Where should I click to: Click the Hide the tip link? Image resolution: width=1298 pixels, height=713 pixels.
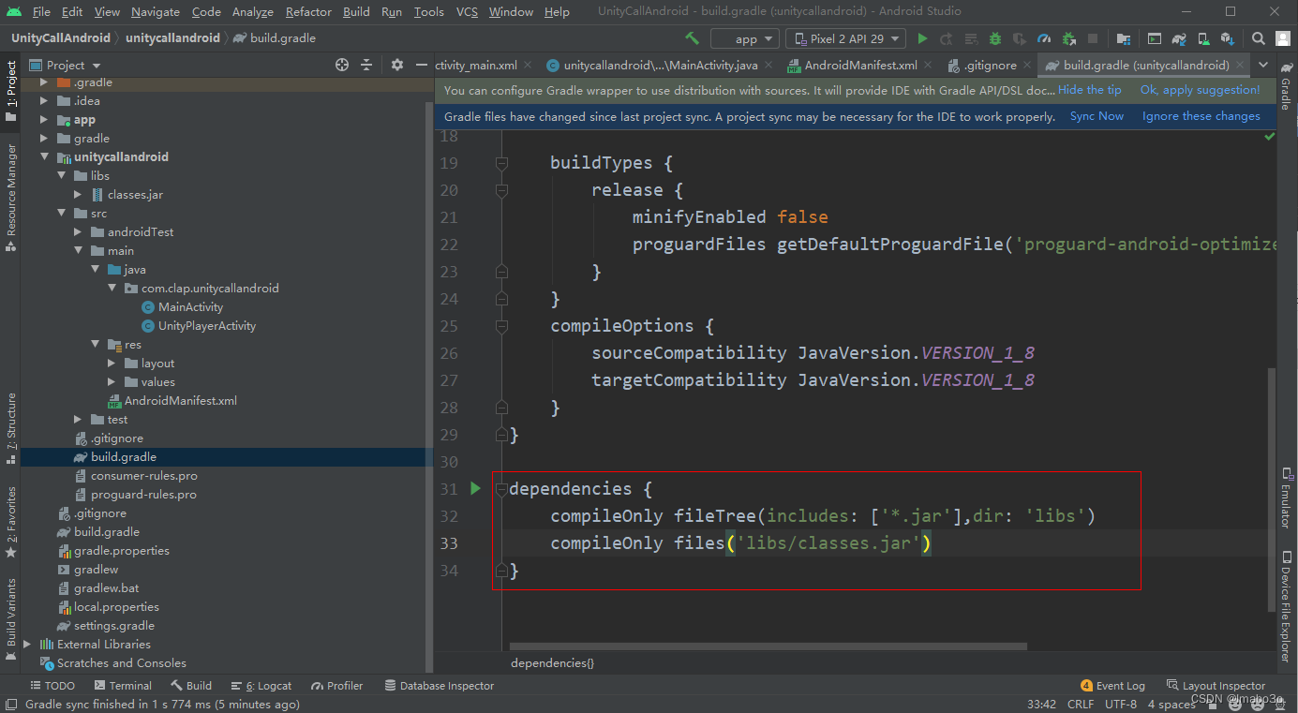pyautogui.click(x=1089, y=90)
